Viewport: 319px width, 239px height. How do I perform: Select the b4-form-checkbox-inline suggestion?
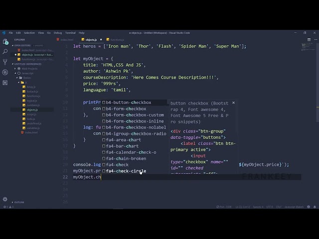[135, 121]
